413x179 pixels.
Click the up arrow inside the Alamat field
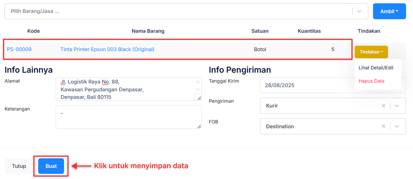pos(197,82)
